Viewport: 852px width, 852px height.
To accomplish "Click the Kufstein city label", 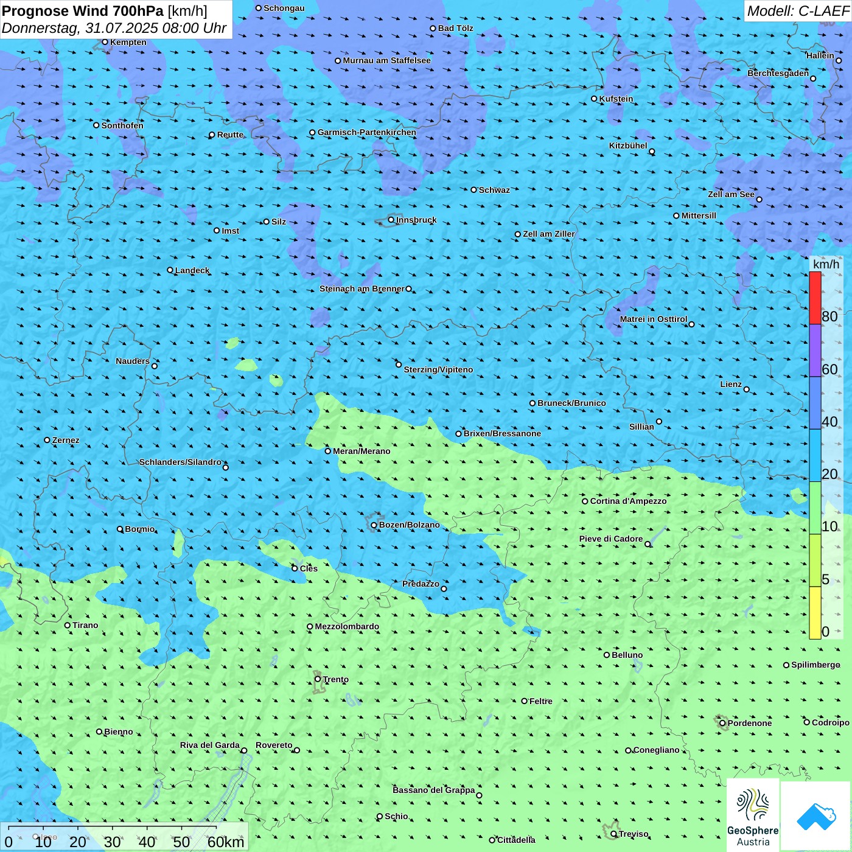I will pos(616,99).
